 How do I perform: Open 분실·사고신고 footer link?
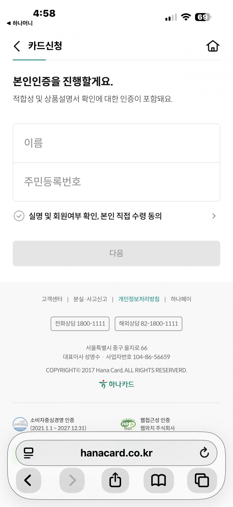click(x=90, y=299)
